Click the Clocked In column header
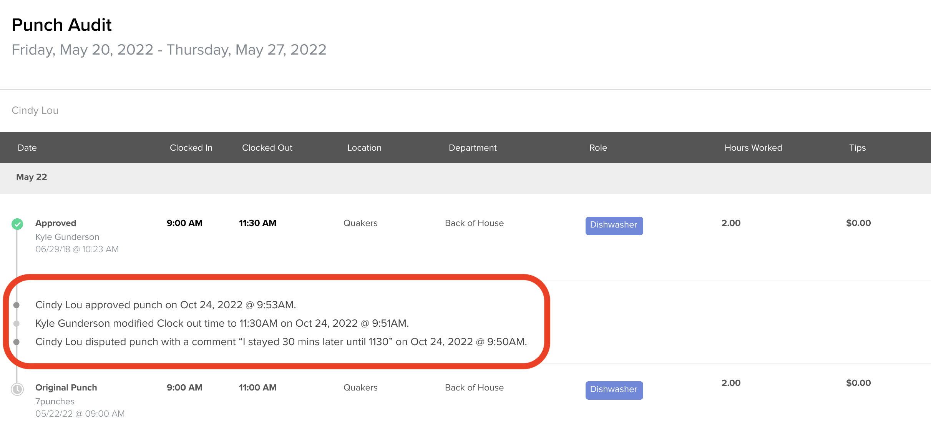Image resolution: width=931 pixels, height=437 pixels. pos(191,148)
